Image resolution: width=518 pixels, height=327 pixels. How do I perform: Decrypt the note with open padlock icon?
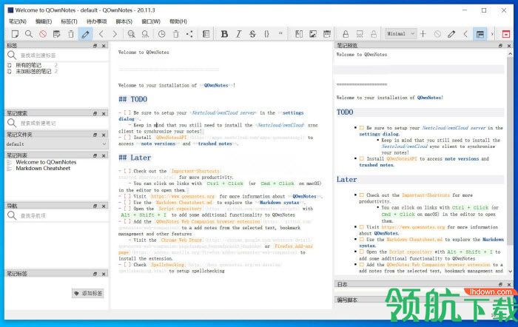pos(373,34)
